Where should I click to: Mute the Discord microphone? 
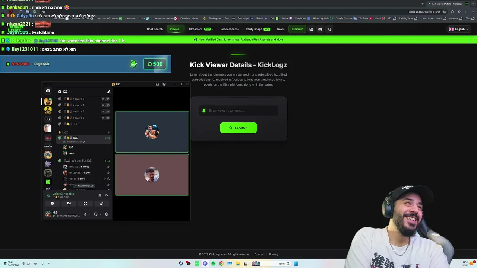85,214
